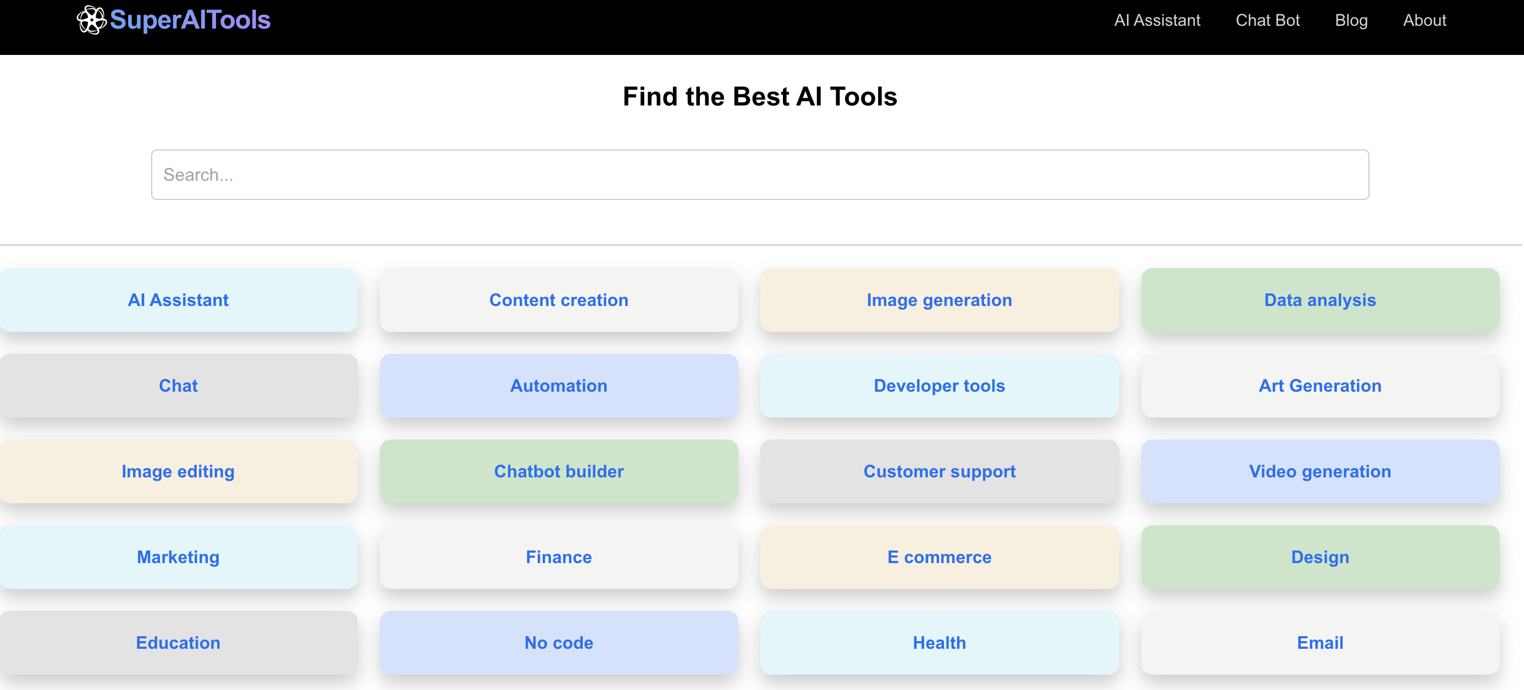Click the Video generation category
The width and height of the screenshot is (1524, 690).
pyautogui.click(x=1320, y=471)
